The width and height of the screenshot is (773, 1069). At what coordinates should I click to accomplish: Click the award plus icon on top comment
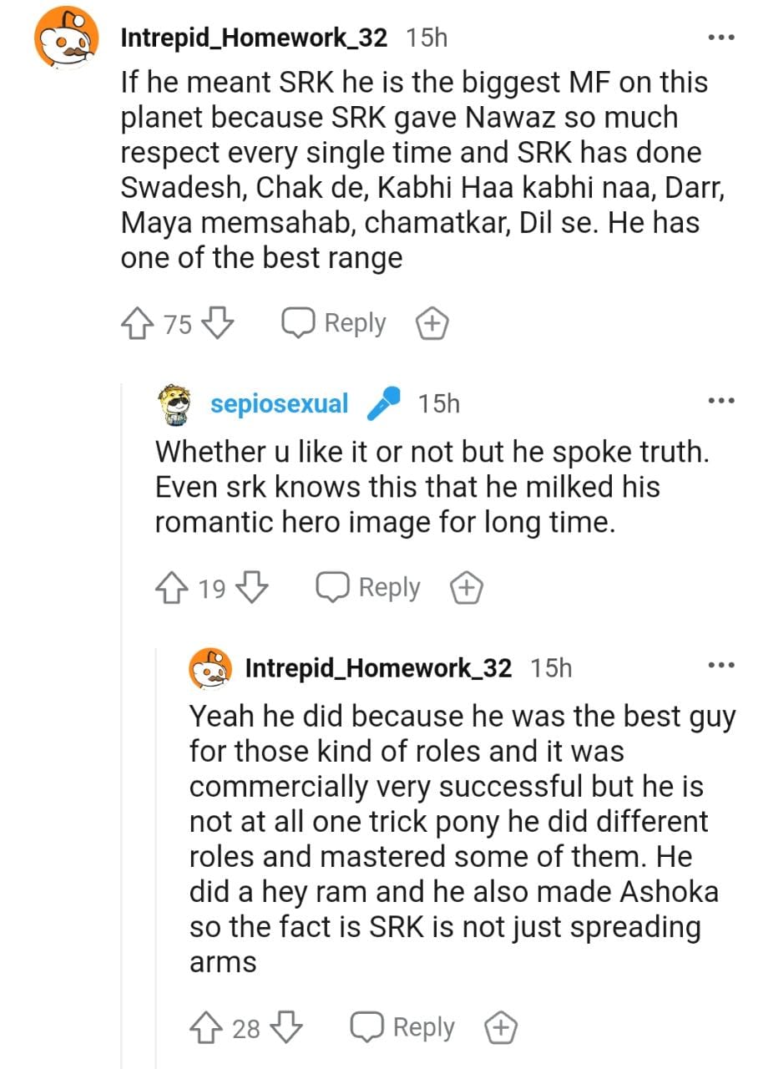point(432,324)
